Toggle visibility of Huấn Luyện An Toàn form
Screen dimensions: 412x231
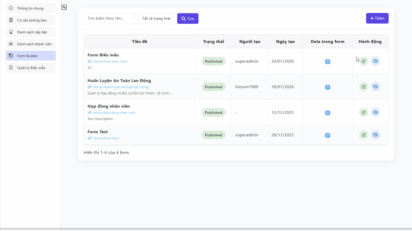[375, 87]
